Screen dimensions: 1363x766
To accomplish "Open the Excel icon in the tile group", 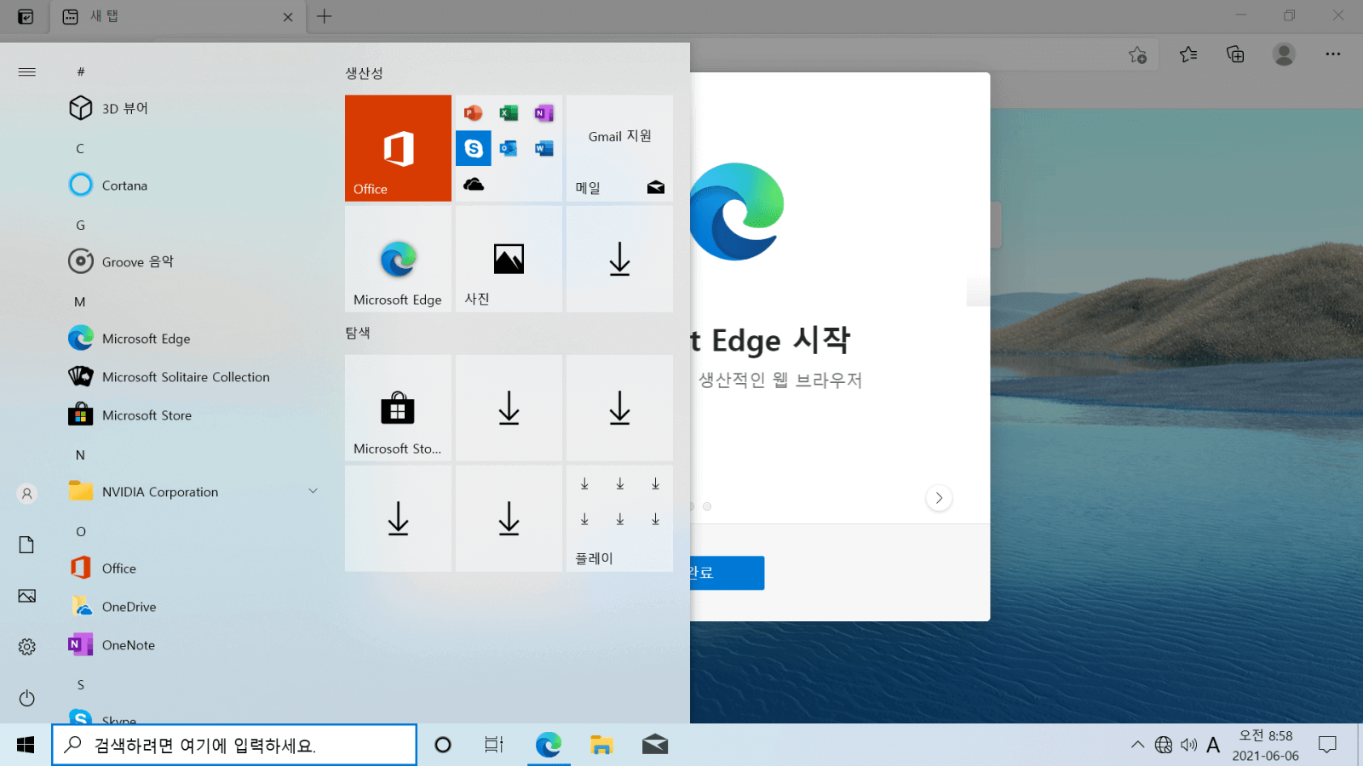I will click(x=509, y=112).
